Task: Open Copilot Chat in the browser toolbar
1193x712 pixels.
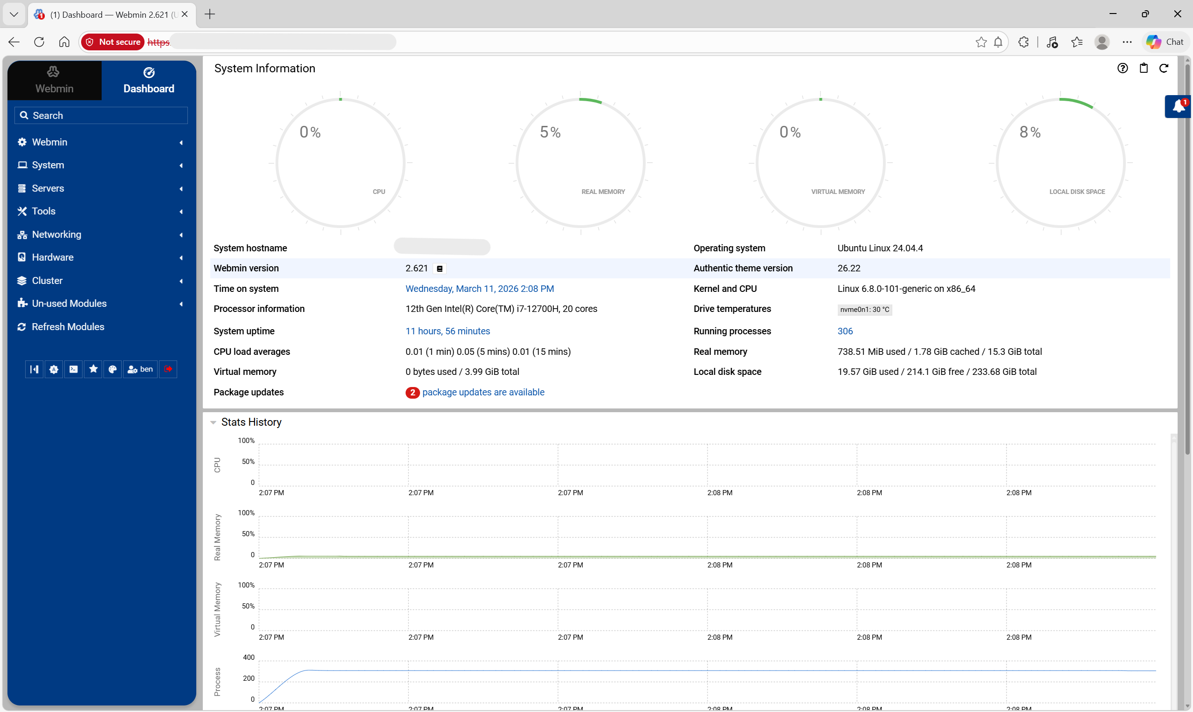Action: point(1165,42)
